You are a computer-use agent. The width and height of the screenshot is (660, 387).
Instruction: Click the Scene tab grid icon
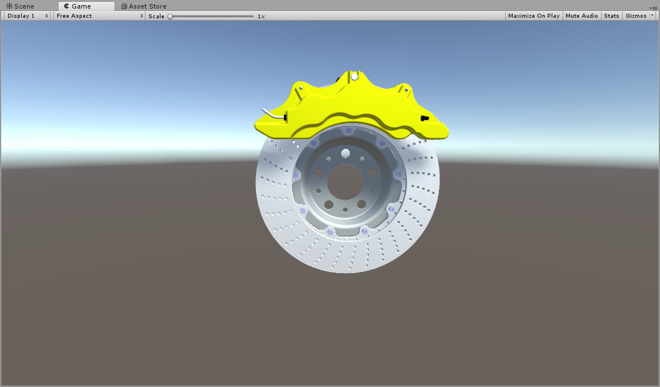9,6
